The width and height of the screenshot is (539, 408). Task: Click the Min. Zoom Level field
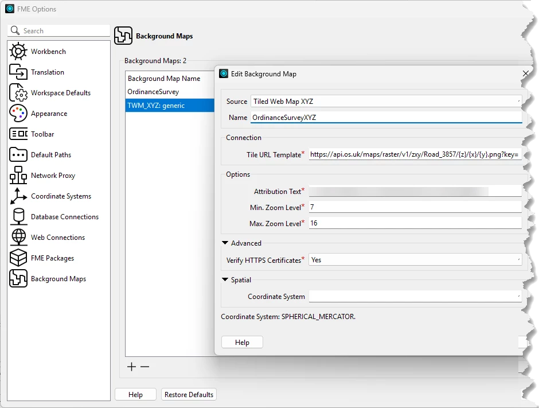click(415, 207)
